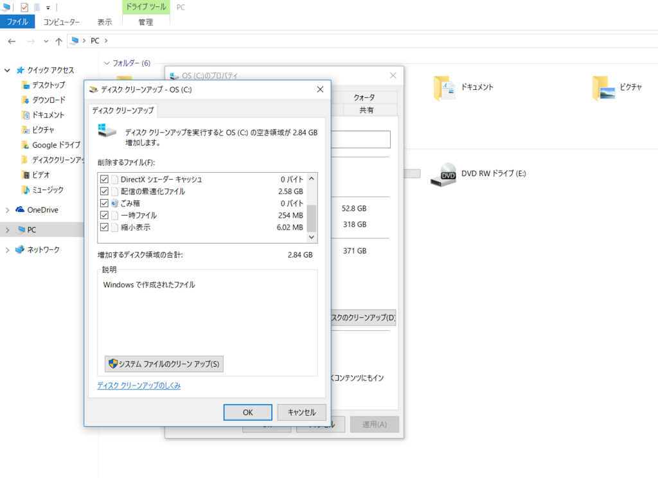Close the Disk Cleanup dialog
This screenshot has width=658, height=478.
(x=320, y=89)
